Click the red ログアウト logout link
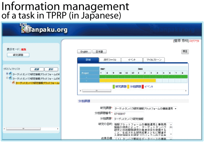 194,41
